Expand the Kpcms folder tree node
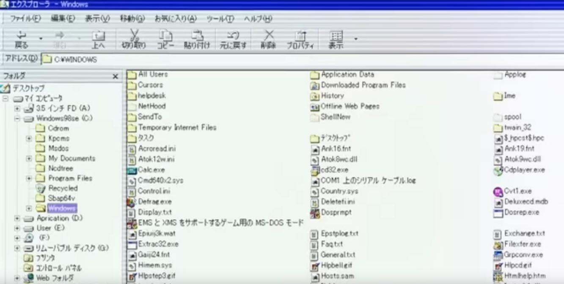 point(29,138)
